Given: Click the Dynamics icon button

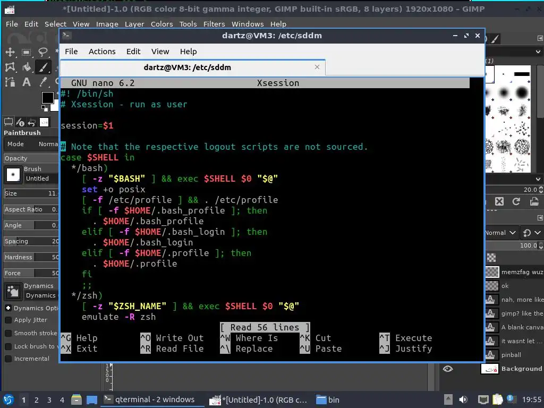Looking at the screenshot, I should pyautogui.click(x=13, y=291).
